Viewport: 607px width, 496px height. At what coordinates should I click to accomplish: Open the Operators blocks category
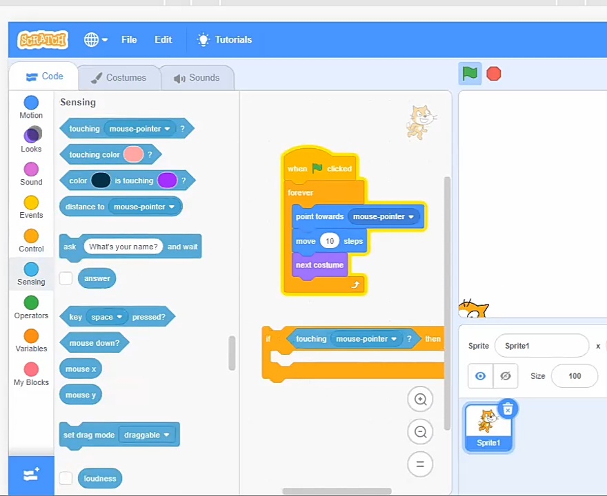tap(31, 307)
